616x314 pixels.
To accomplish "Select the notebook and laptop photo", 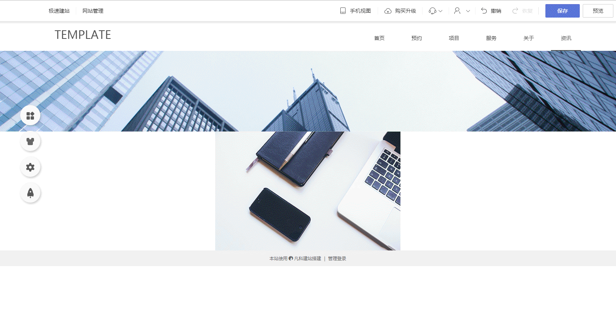I will point(308,191).
